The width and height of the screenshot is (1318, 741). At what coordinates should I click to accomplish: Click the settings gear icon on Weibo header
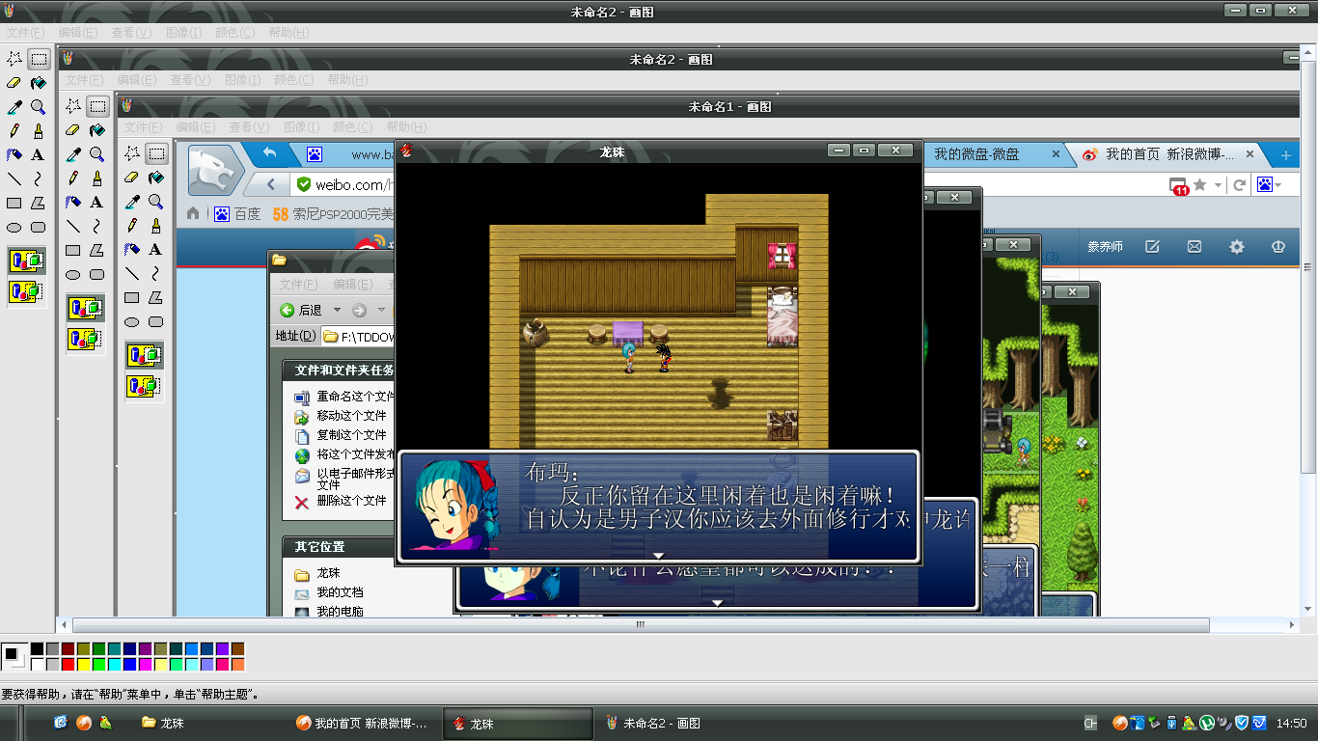pos(1236,247)
